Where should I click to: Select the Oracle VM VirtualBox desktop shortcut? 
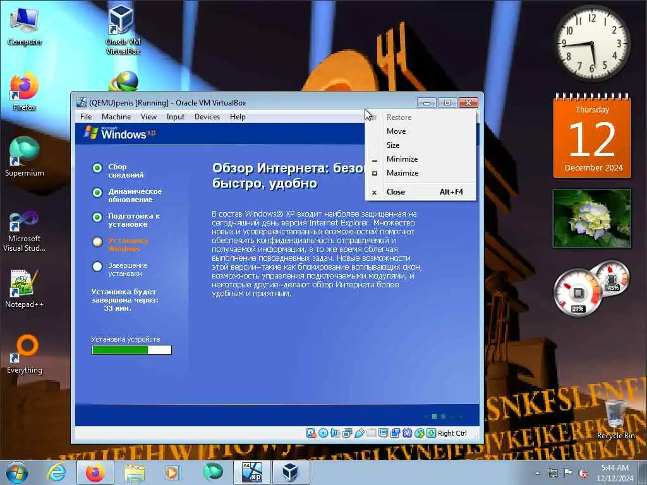pyautogui.click(x=123, y=30)
